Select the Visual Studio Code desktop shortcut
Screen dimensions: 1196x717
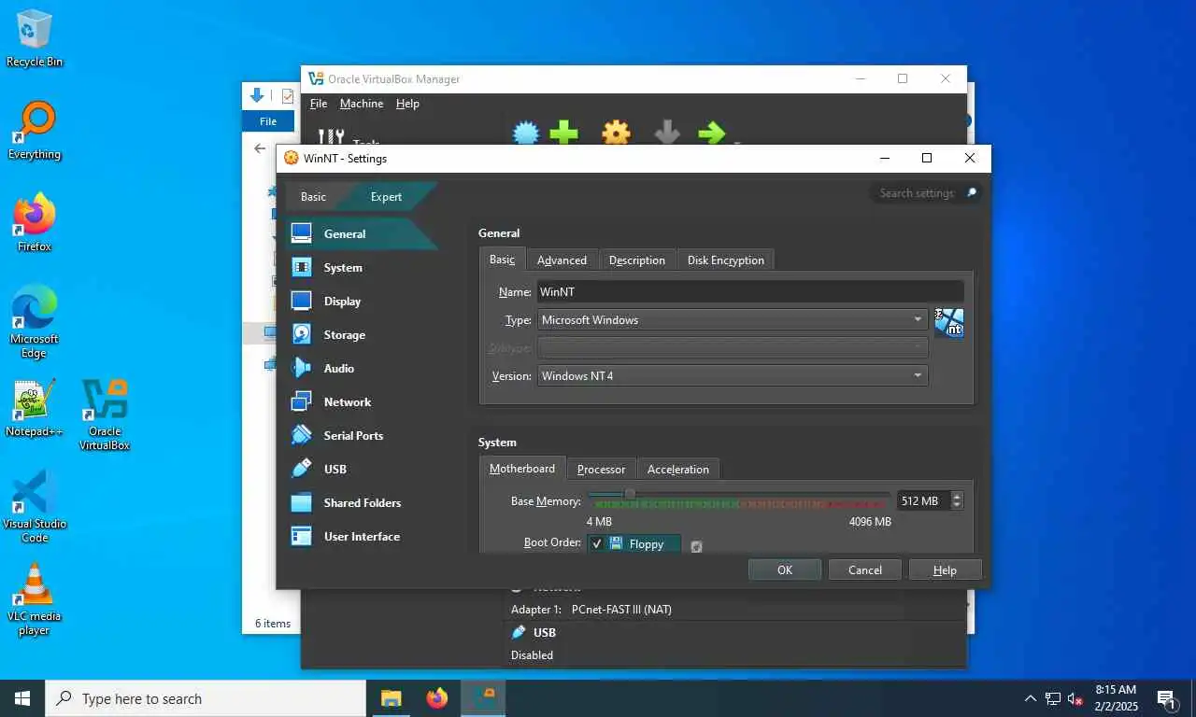tap(35, 507)
